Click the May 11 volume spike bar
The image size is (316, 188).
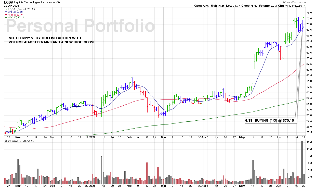[253, 172]
